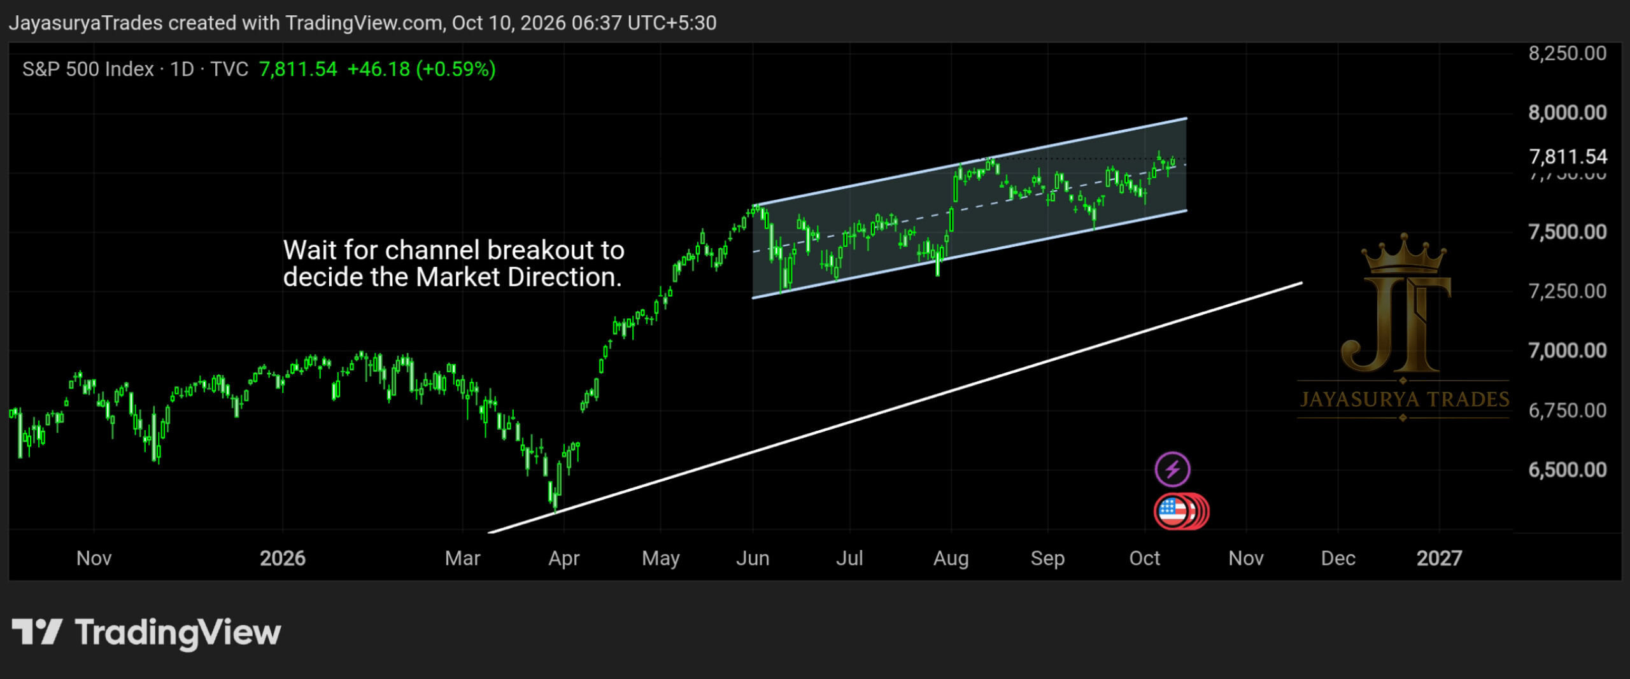Click the Dec label on time axis

(x=1338, y=558)
